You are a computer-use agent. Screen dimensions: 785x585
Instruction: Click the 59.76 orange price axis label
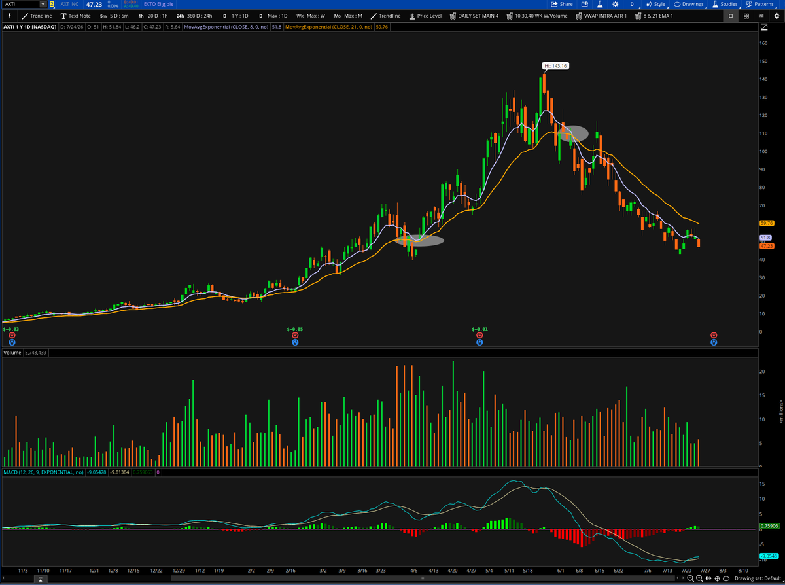tap(767, 223)
